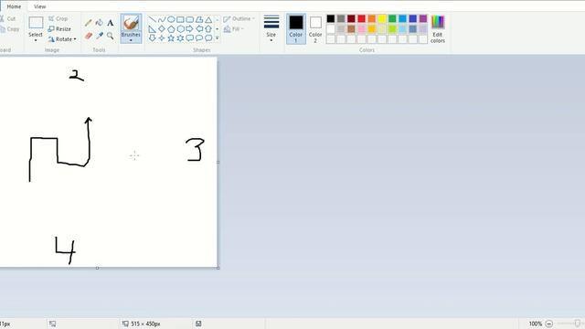Open the shape Fill dropdown
This screenshot has width=585, height=329.
(x=233, y=28)
